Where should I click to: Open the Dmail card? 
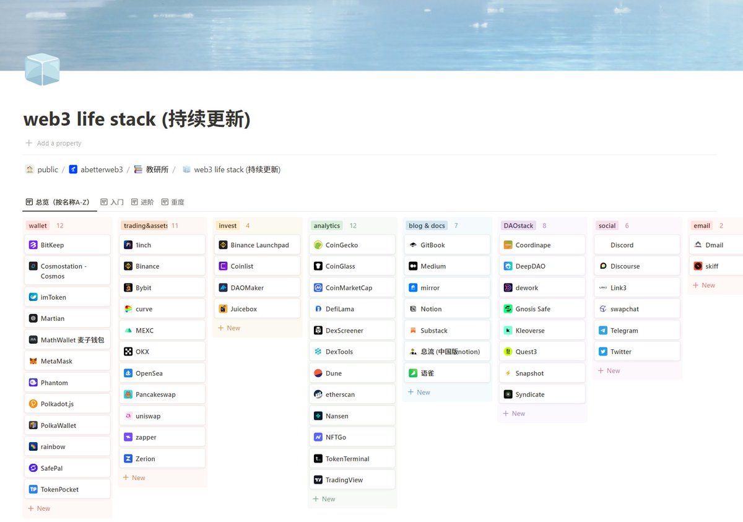[x=716, y=245]
